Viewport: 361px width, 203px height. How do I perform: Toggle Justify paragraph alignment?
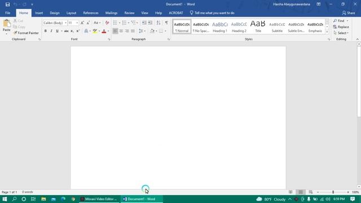[133, 31]
